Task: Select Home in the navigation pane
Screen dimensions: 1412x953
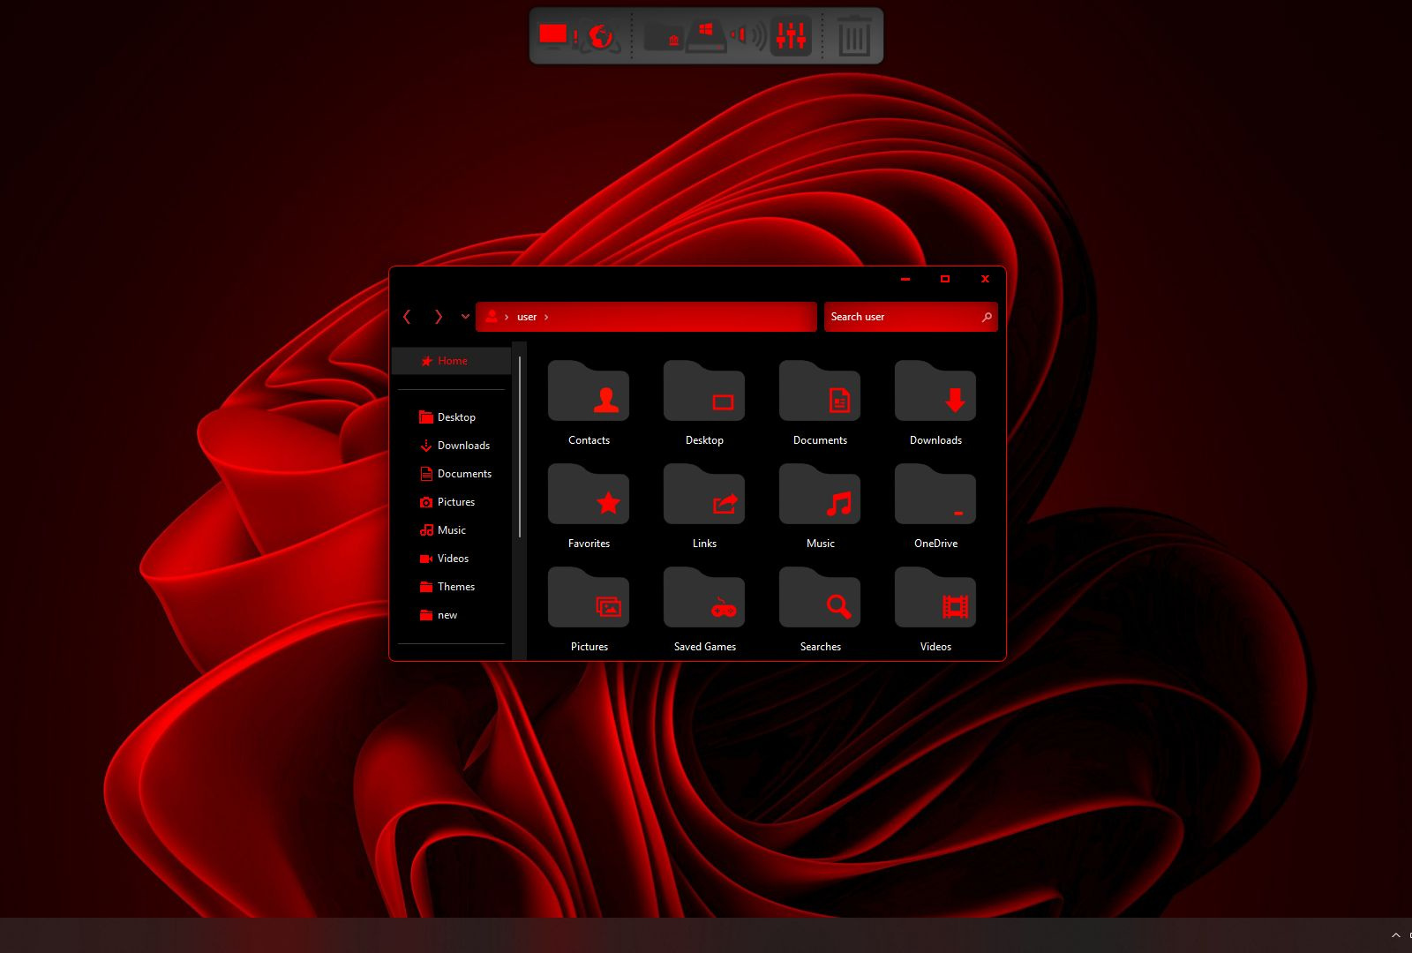Action: tap(452, 360)
